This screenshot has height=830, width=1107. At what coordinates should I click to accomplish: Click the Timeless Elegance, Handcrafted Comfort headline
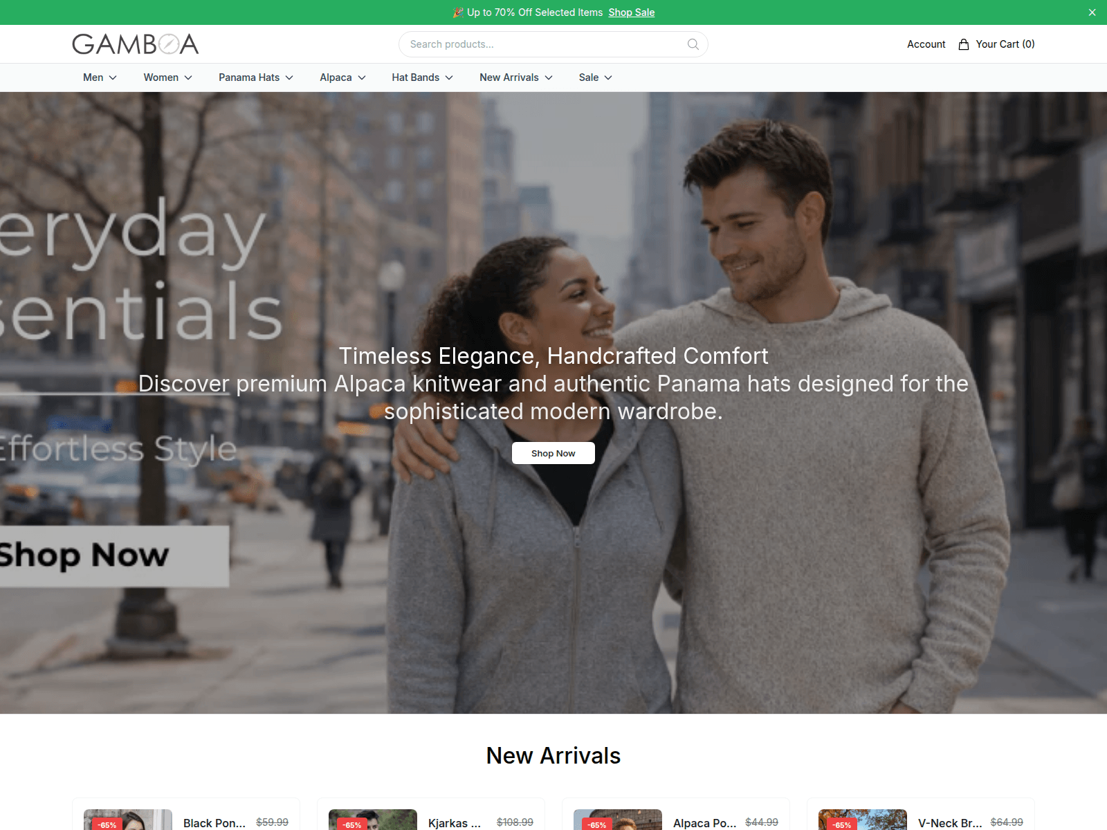553,356
